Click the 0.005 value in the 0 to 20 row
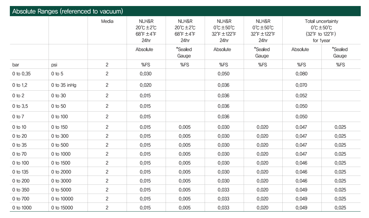This screenshot has width=369, height=218. (185, 136)
